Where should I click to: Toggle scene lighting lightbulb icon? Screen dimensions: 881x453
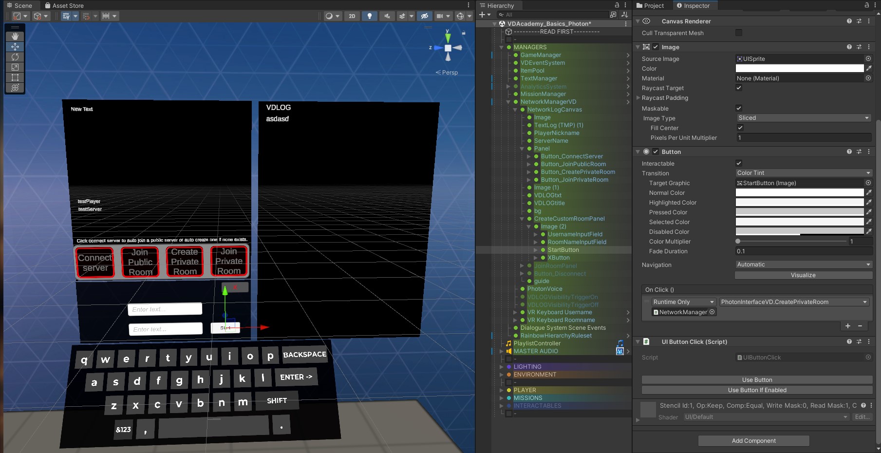coord(370,16)
